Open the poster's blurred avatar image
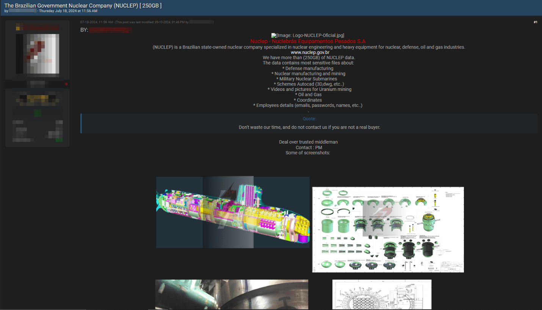Screen dimensions: 542x310 pos(38,53)
